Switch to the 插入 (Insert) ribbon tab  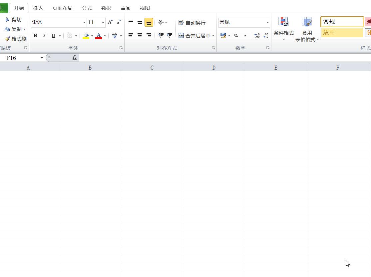coord(38,8)
